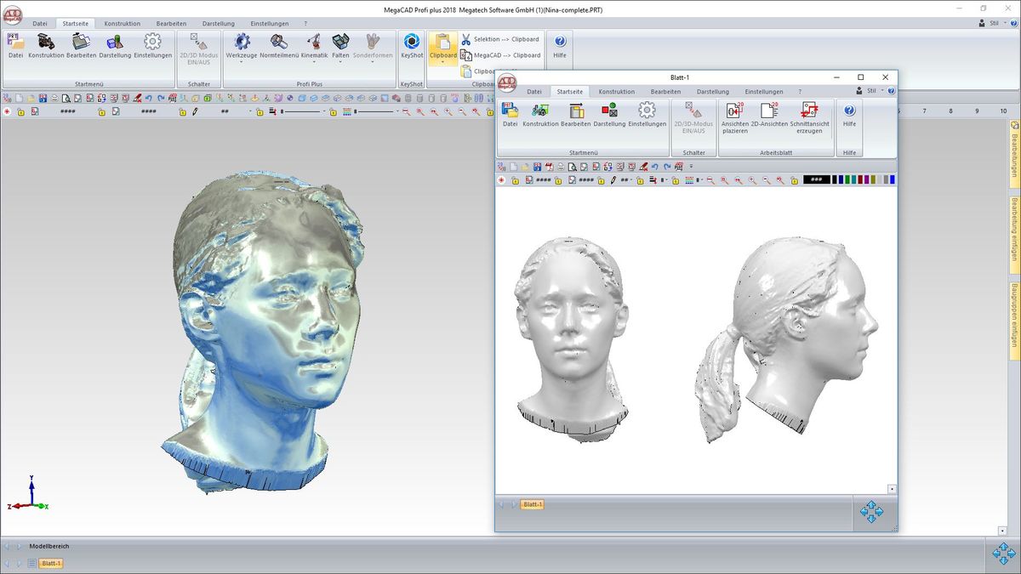Open 2D-Ansichten in the Arbeitsblatt group
Viewport: 1021px width, 574px height.
(x=769, y=111)
